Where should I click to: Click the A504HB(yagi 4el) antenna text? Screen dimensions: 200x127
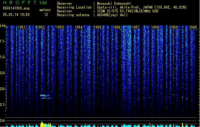tap(112, 15)
